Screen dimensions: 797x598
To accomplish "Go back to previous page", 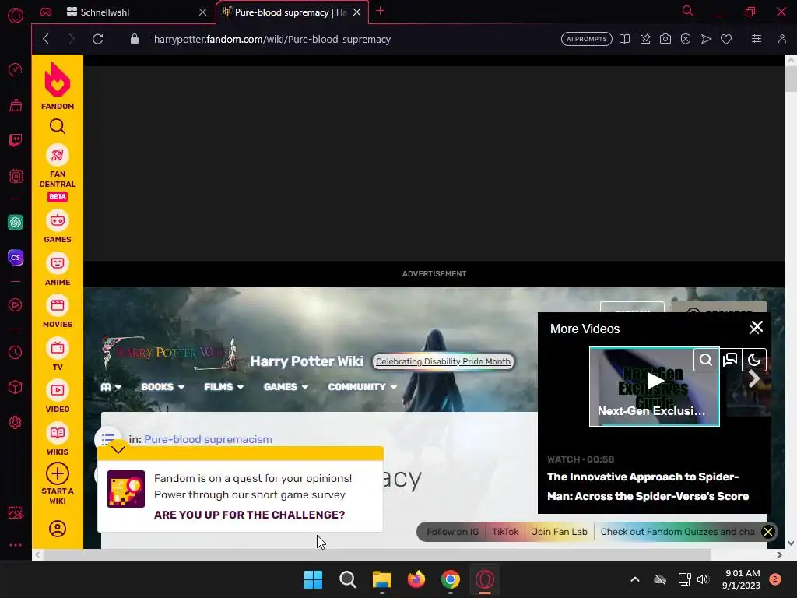I will 46,39.
